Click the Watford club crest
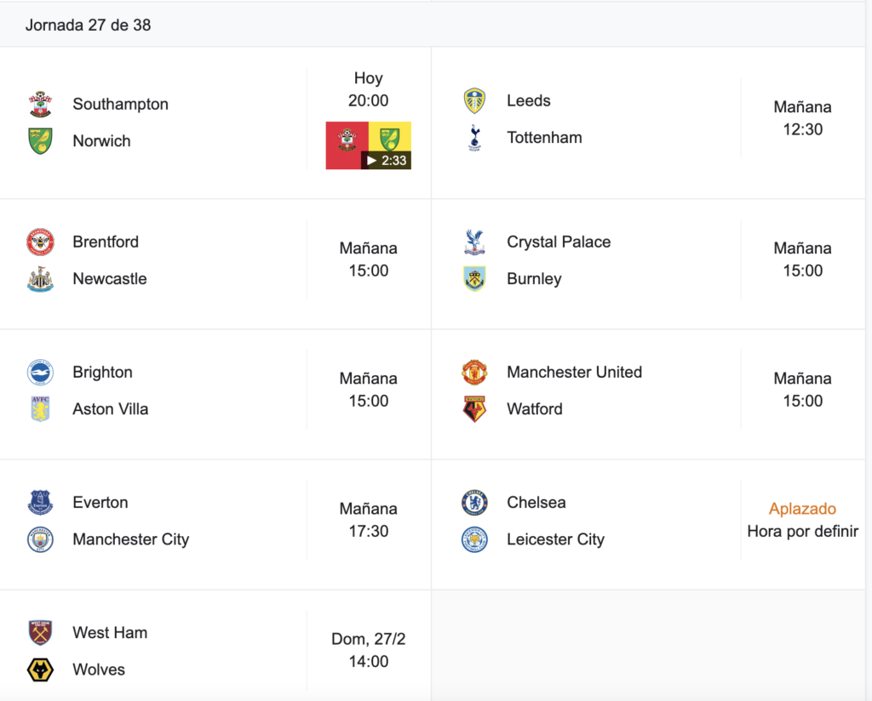Screen dimensions: 872x701 click(x=474, y=409)
